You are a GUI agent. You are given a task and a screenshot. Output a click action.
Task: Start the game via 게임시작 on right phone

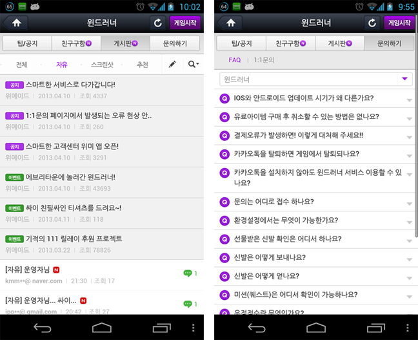click(399, 23)
